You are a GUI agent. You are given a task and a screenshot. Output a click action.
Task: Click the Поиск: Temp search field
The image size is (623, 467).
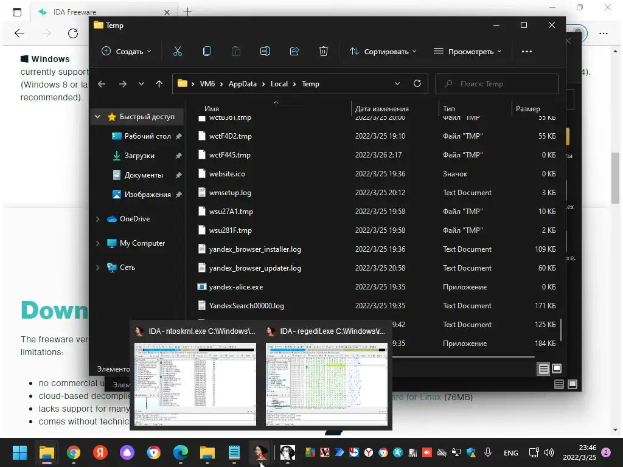tap(497, 84)
